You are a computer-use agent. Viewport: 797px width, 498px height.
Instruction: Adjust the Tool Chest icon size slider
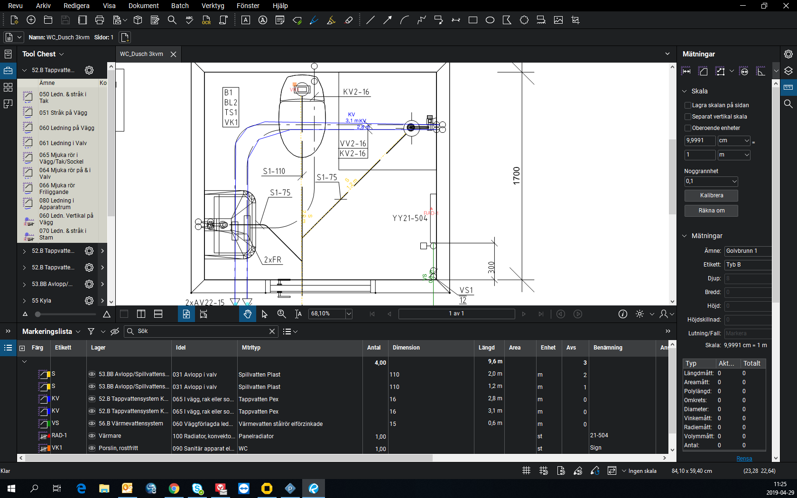(38, 314)
